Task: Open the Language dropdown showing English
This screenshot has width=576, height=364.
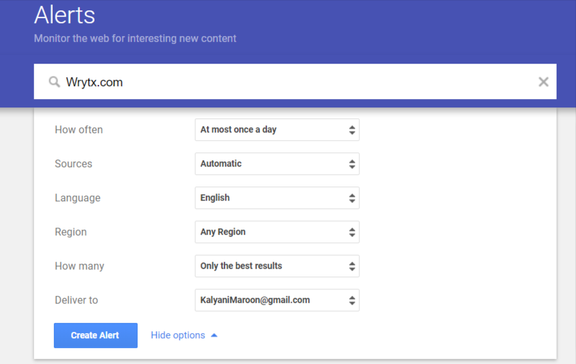Action: (277, 198)
